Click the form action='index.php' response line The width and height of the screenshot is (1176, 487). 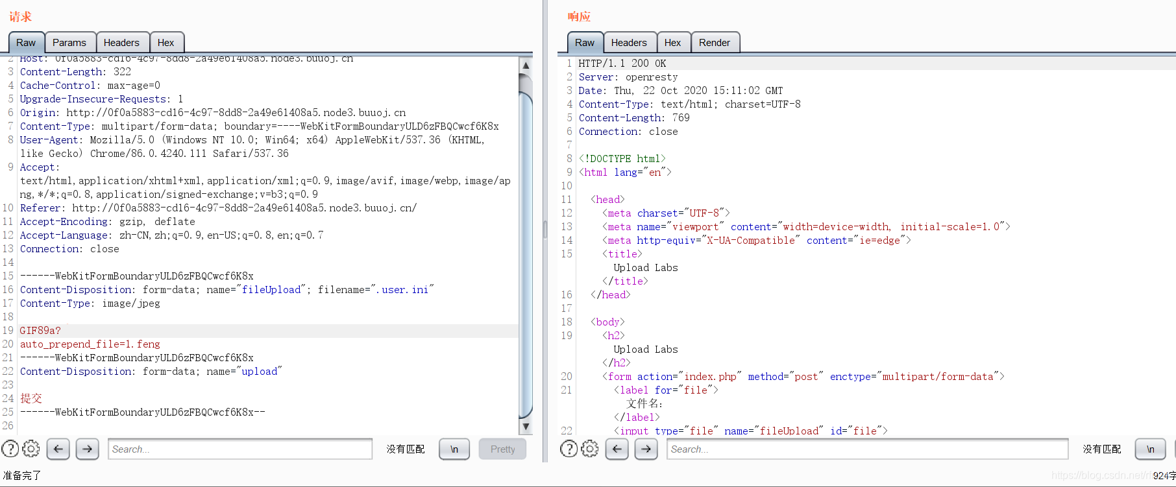tap(803, 377)
